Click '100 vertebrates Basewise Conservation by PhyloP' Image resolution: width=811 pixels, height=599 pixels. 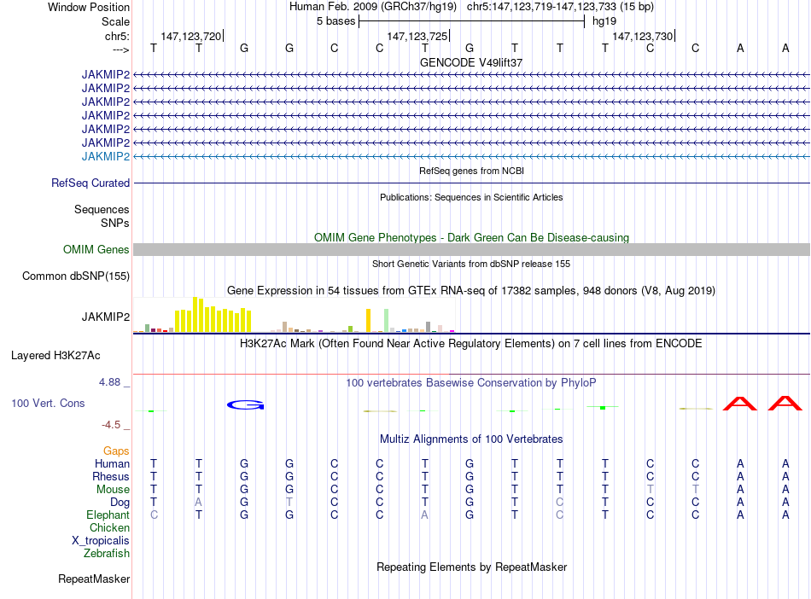(471, 383)
